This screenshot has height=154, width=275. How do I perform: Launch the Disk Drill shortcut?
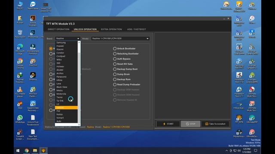(x=33, y=62)
